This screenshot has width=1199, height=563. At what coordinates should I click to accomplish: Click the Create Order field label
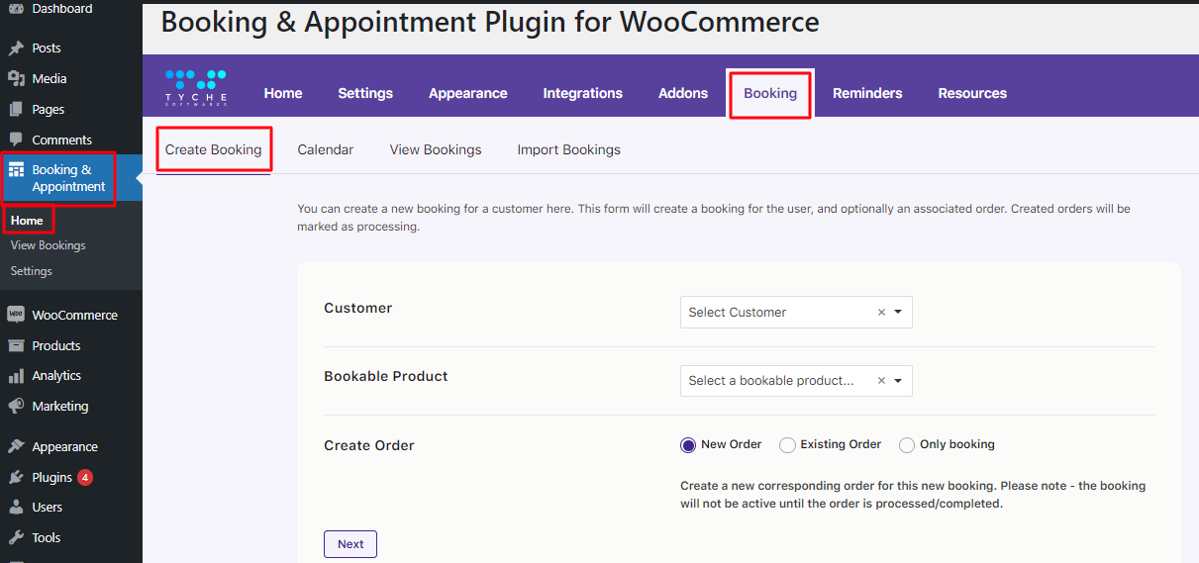[369, 446]
